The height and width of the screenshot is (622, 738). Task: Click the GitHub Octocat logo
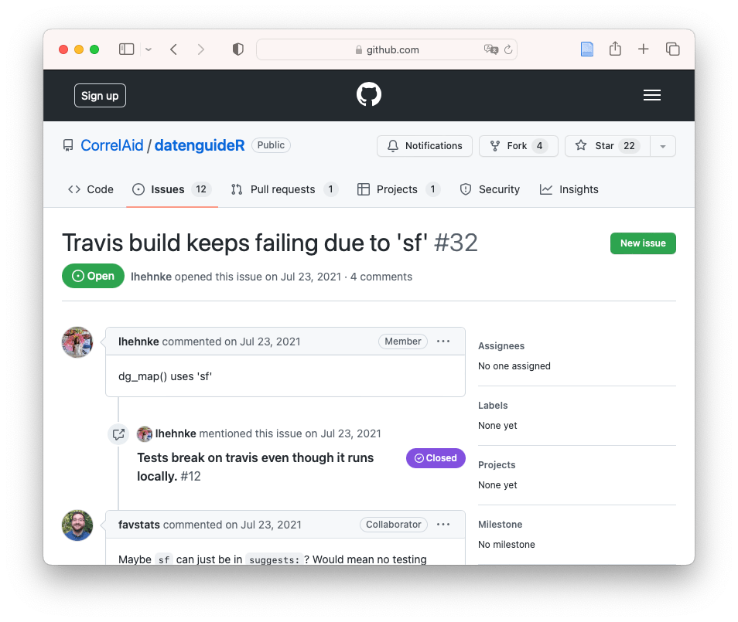point(368,95)
